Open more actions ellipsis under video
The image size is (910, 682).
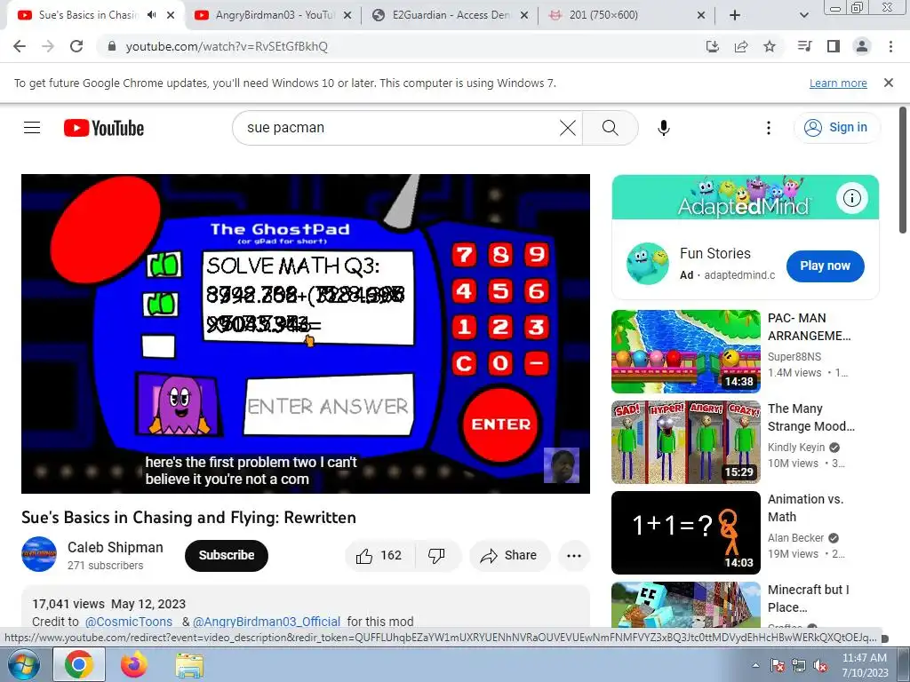coord(574,555)
